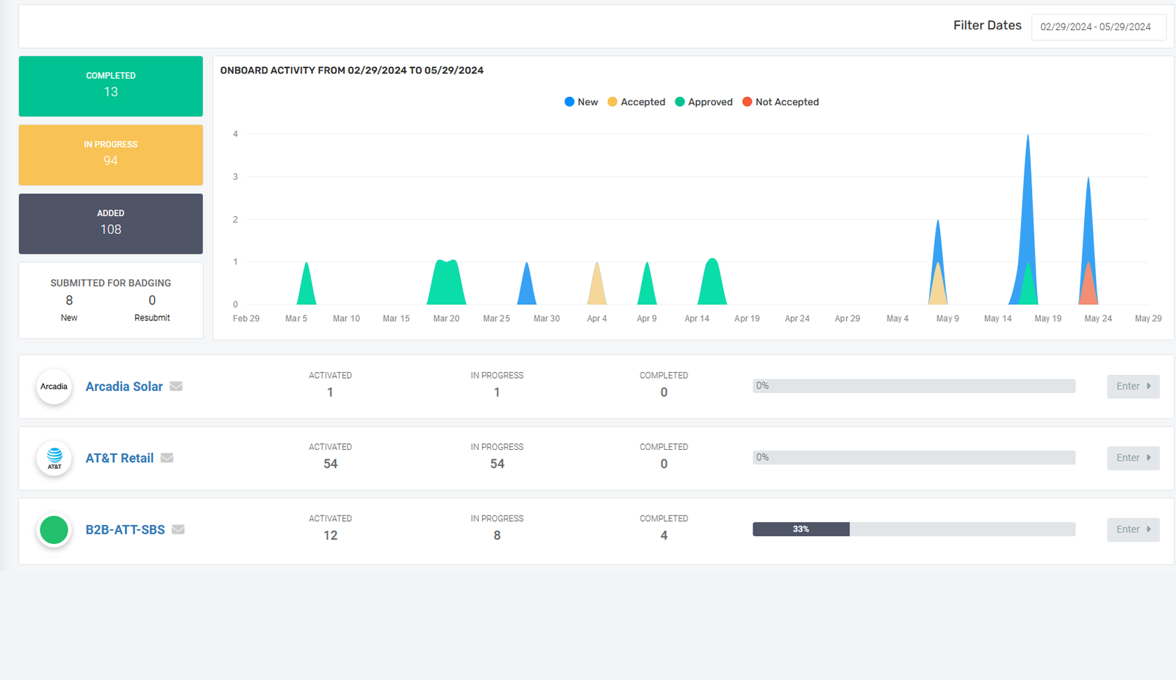The height and width of the screenshot is (680, 1176).
Task: Click the green circle B2B-ATT-SBS logo
Action: (54, 529)
